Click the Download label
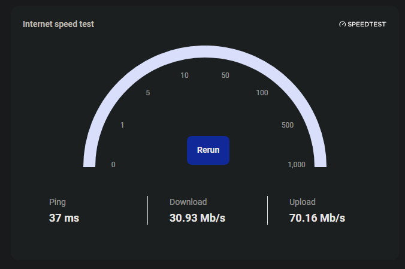Image resolution: width=405 pixels, height=269 pixels. [x=188, y=202]
